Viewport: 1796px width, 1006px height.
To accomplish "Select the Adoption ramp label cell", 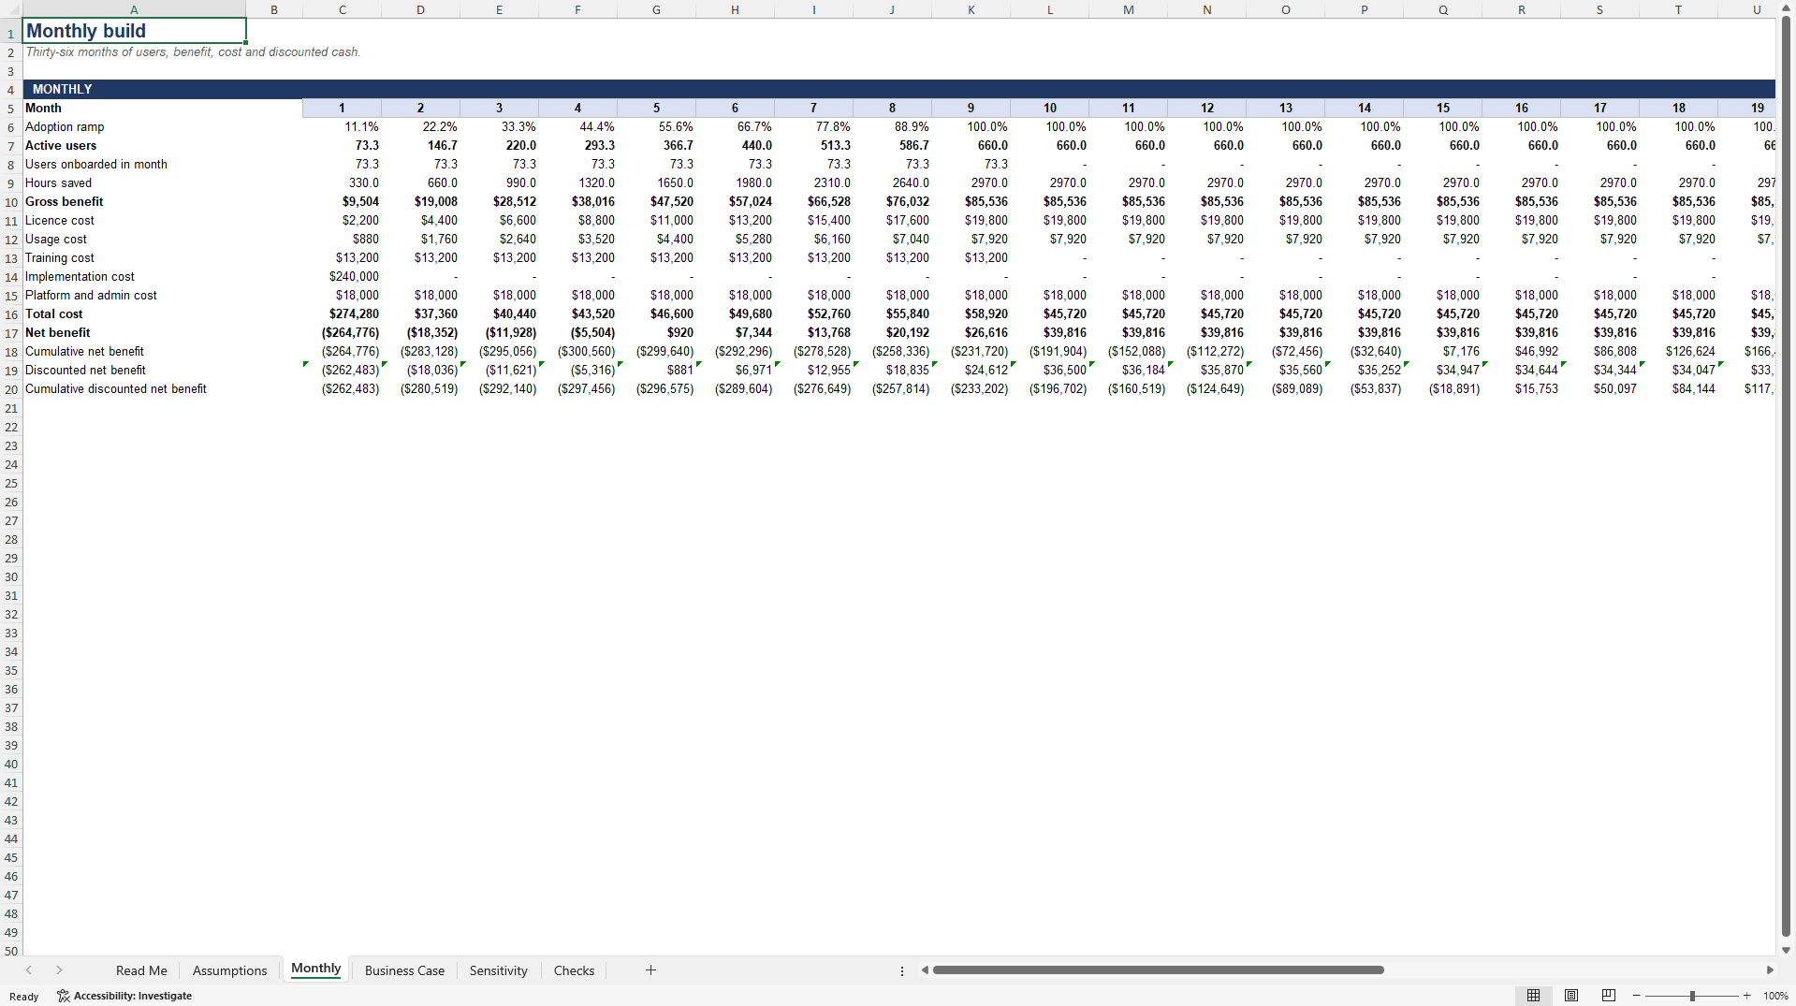I will coord(134,127).
